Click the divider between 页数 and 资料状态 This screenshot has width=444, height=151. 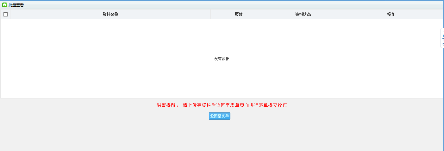point(267,14)
